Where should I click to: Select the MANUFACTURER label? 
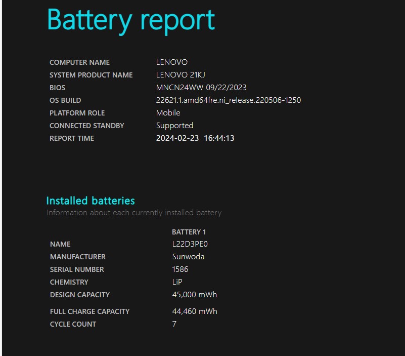coord(78,257)
